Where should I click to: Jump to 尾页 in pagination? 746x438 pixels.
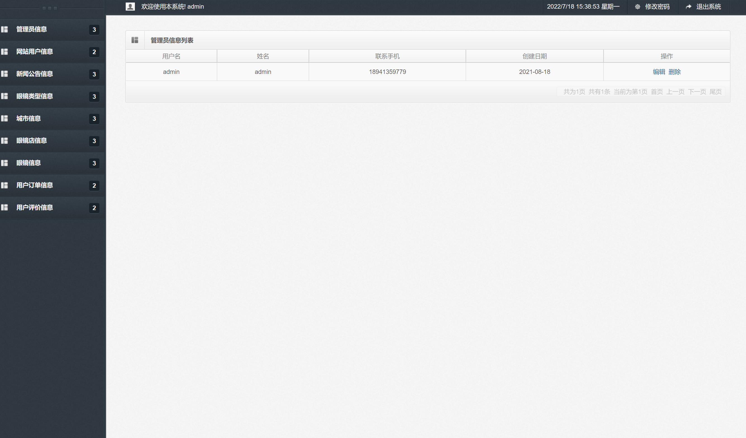click(715, 92)
